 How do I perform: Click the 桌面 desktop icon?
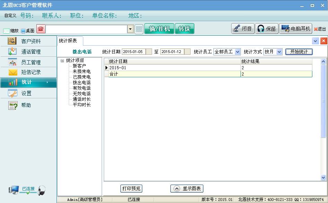tap(23, 31)
